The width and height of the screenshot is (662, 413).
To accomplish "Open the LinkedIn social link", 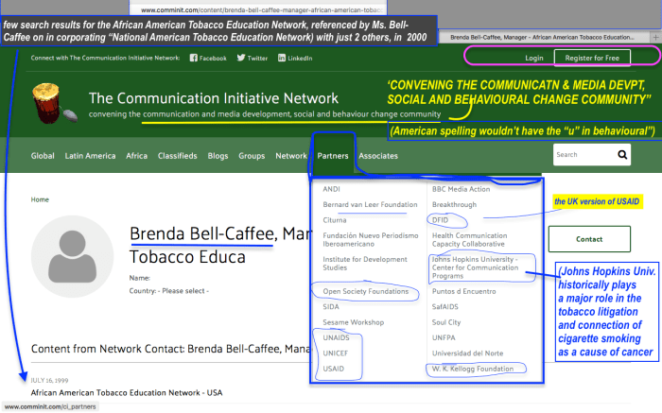I will [x=295, y=58].
